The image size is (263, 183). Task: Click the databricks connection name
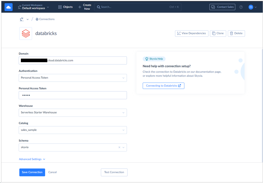[x=46, y=33]
